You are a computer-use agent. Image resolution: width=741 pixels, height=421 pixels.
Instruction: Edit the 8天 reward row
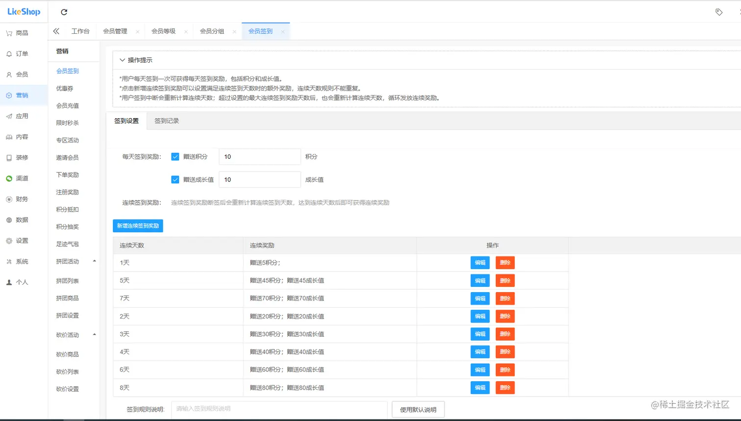pos(480,388)
